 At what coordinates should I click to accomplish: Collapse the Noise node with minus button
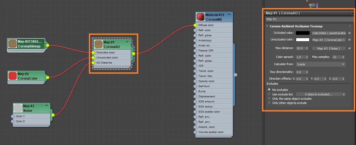pos(47,106)
